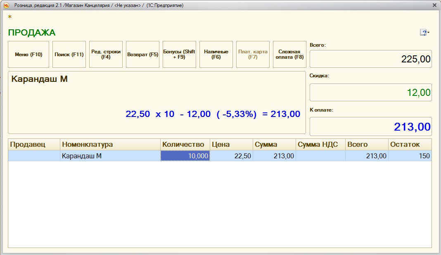
Task: Click the Продавец column header
Action: point(34,145)
